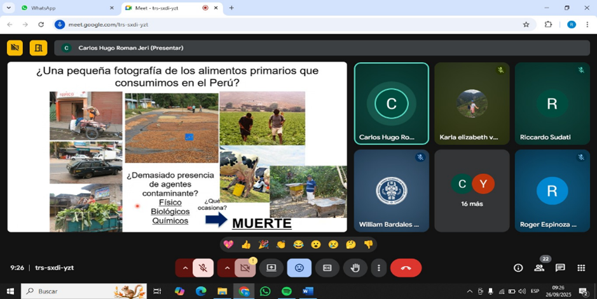Turn on the camera
The image size is (597, 299).
click(x=244, y=268)
